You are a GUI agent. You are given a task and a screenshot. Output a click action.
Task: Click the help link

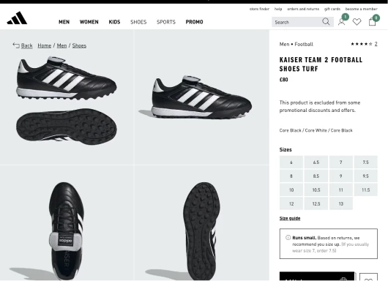(278, 9)
